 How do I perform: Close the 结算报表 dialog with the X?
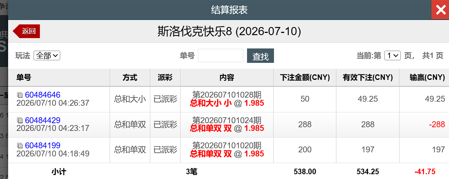[440, 10]
